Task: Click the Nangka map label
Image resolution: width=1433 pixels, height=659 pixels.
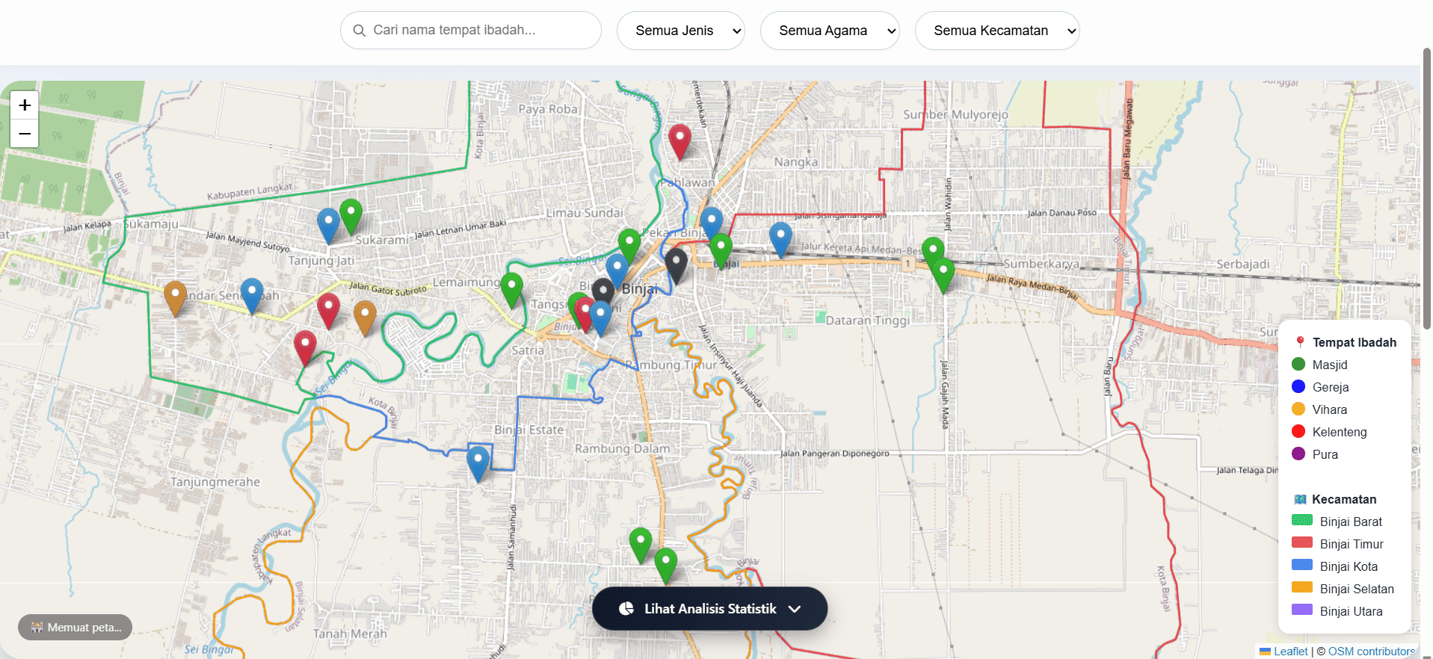Action: coord(796,162)
